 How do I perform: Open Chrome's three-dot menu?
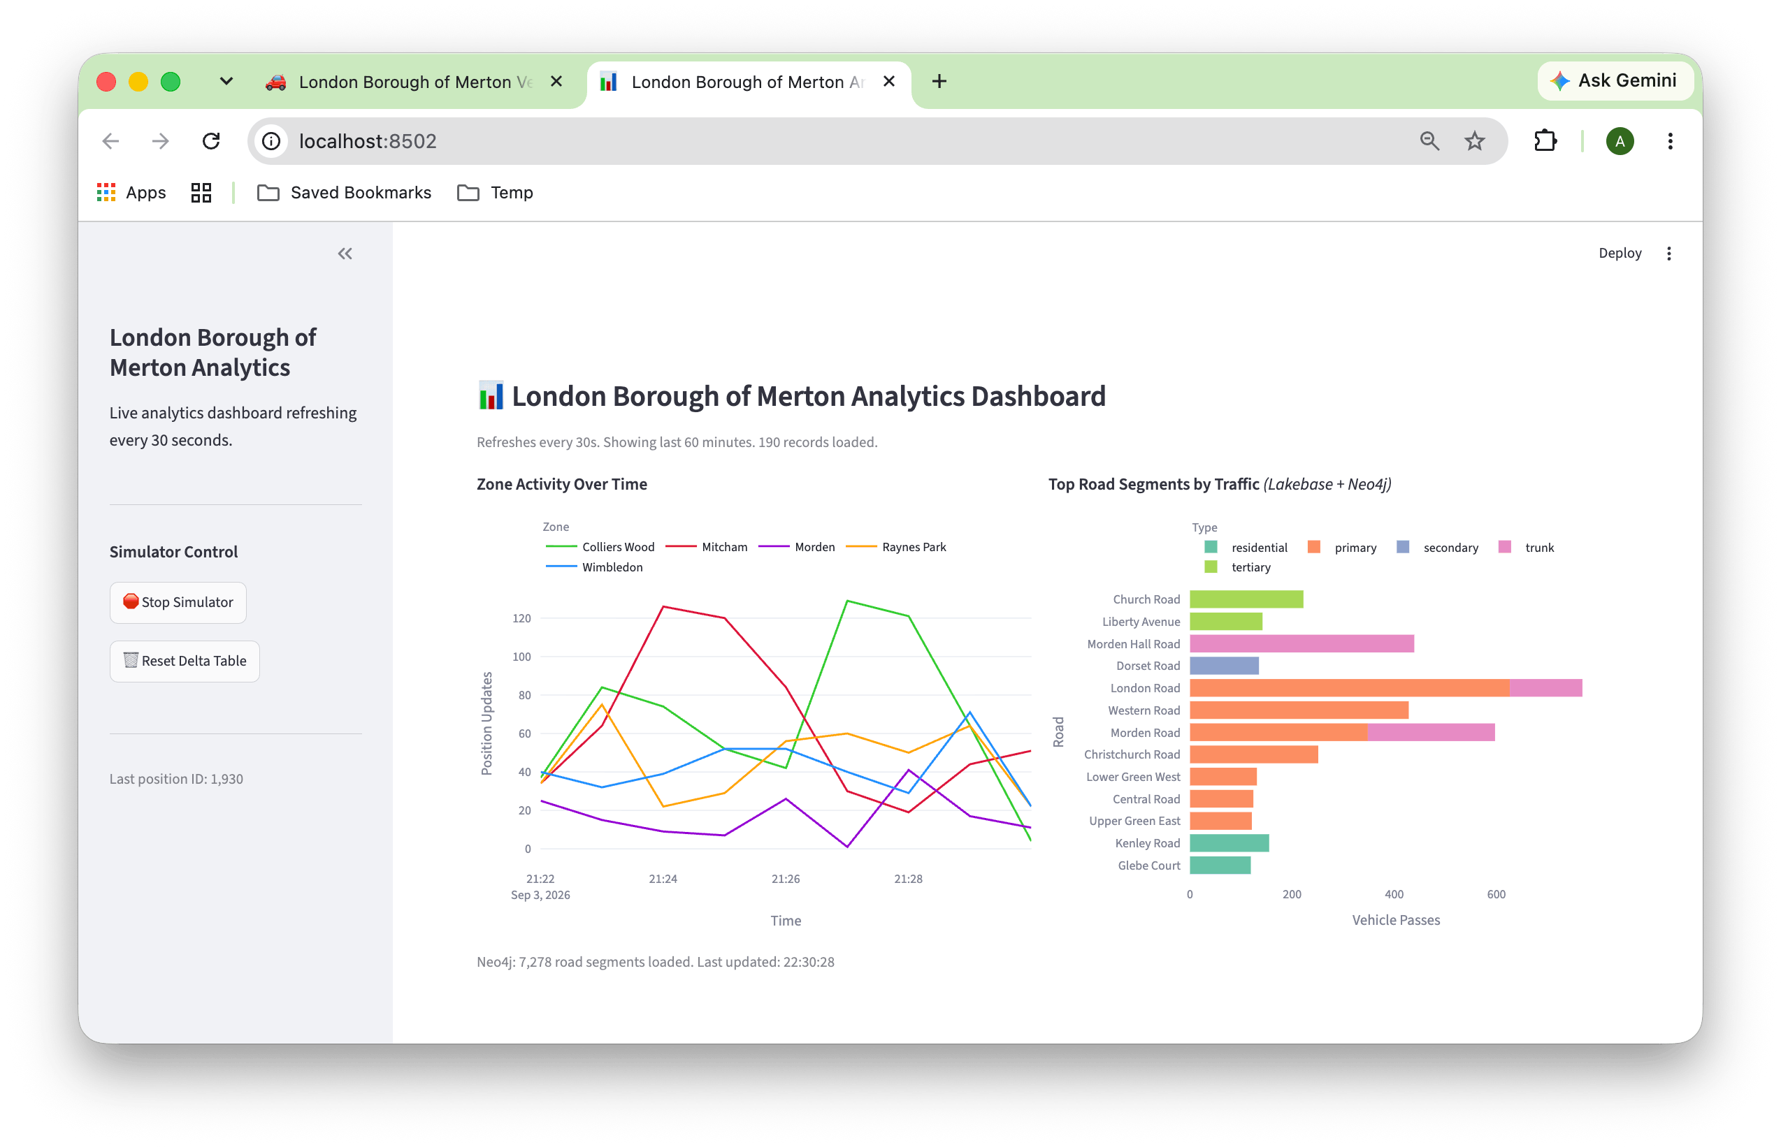tap(1669, 141)
